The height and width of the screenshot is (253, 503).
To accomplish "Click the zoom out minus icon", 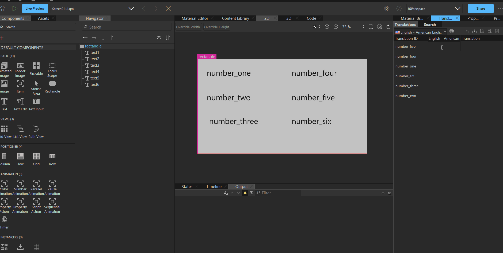I will pyautogui.click(x=336, y=27).
